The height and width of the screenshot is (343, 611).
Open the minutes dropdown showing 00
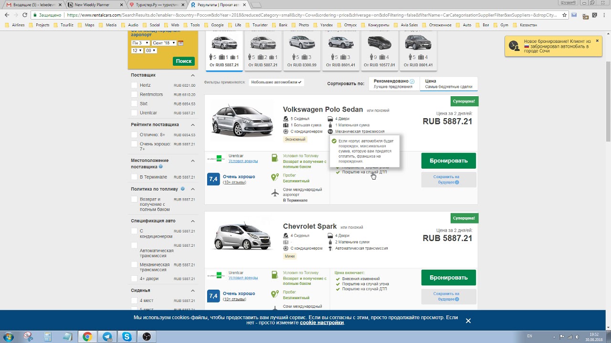(x=151, y=50)
